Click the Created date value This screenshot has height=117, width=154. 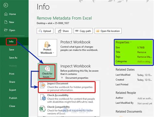click(145, 80)
